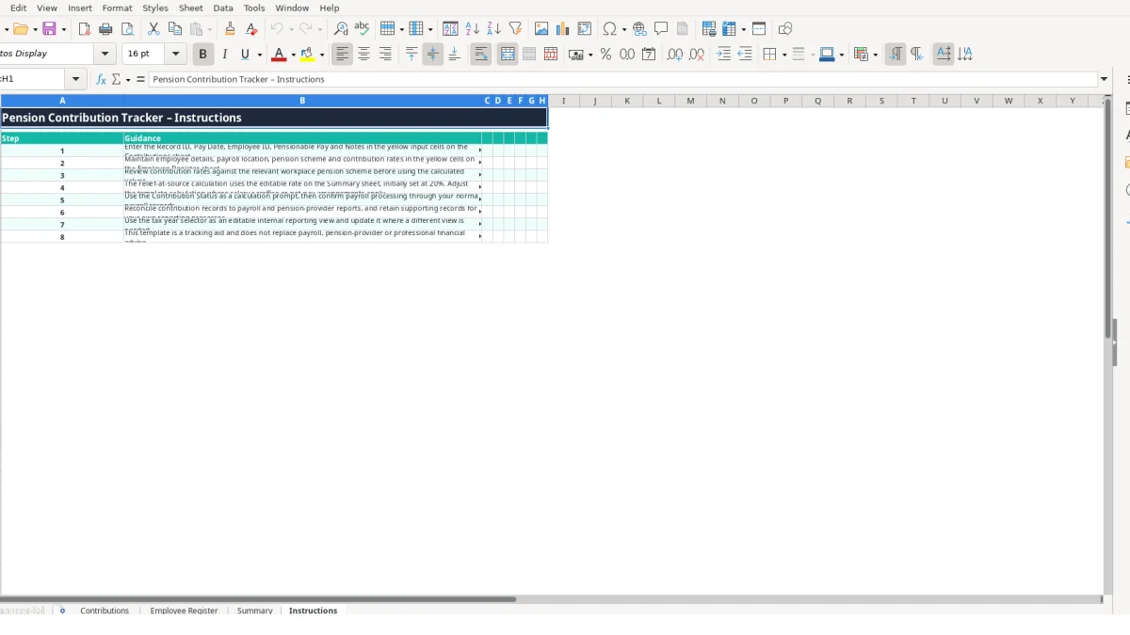Open the Data menu
Viewport: 1130px width, 635px height.
click(x=223, y=8)
